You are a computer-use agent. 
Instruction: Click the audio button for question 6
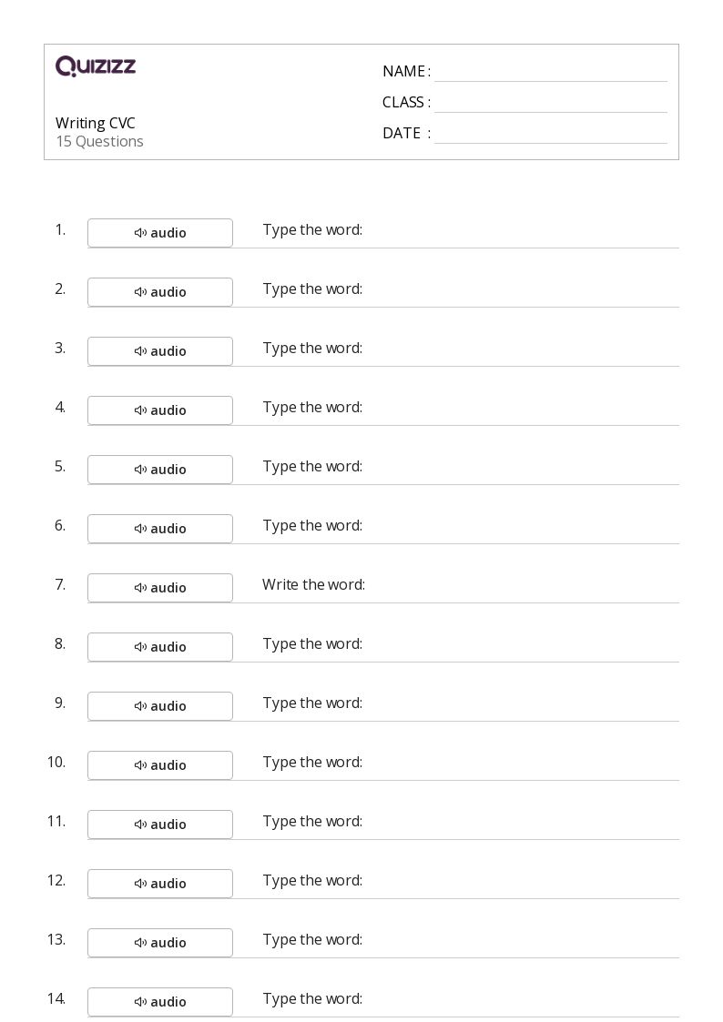(160, 529)
